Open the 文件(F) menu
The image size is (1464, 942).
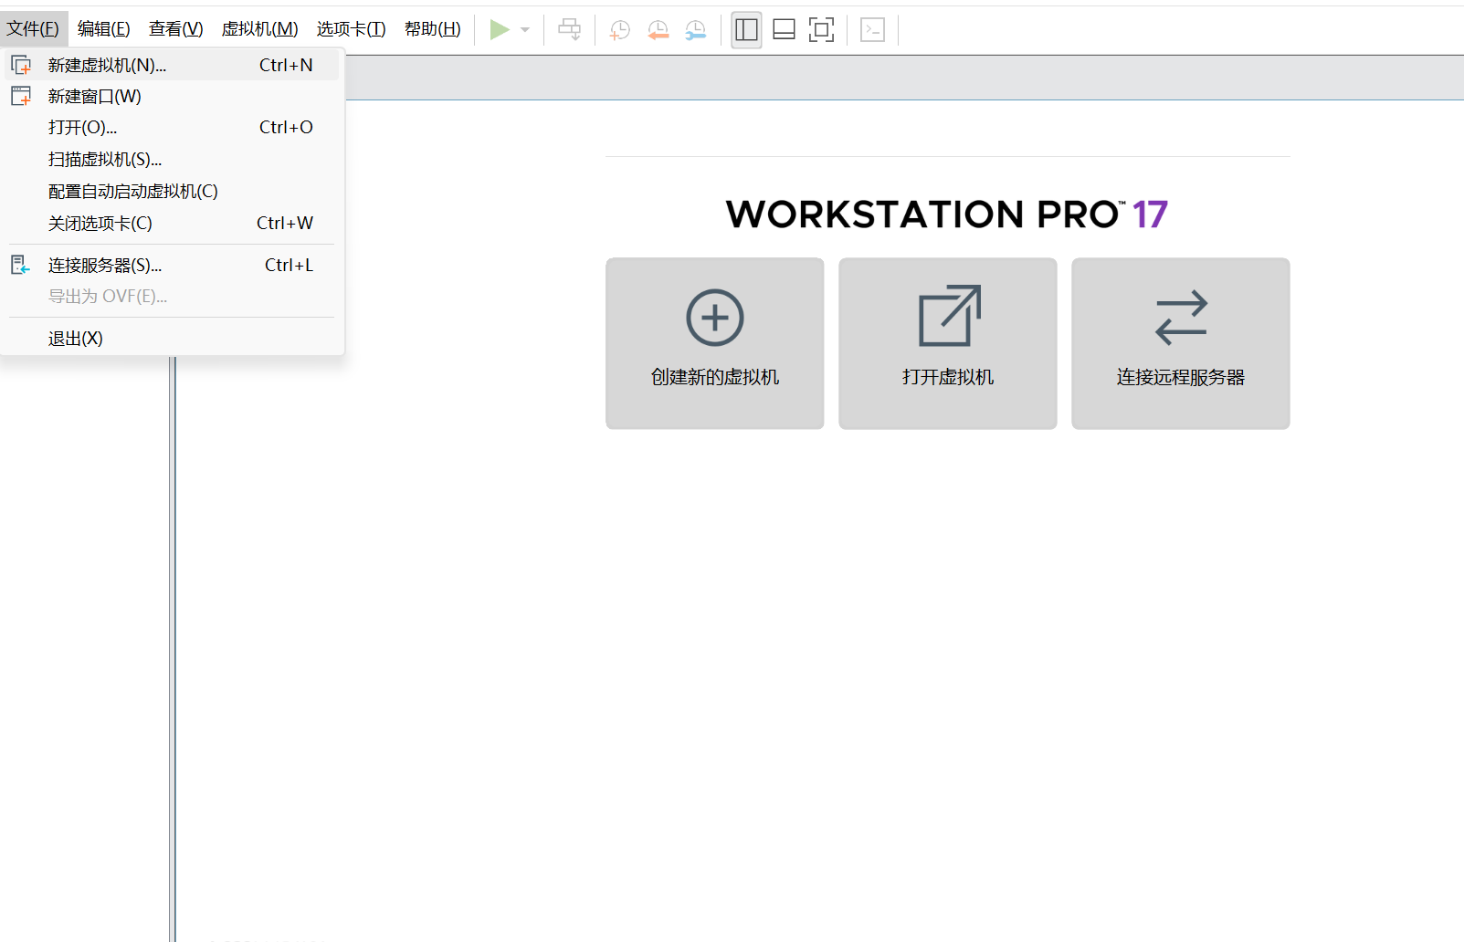[33, 29]
